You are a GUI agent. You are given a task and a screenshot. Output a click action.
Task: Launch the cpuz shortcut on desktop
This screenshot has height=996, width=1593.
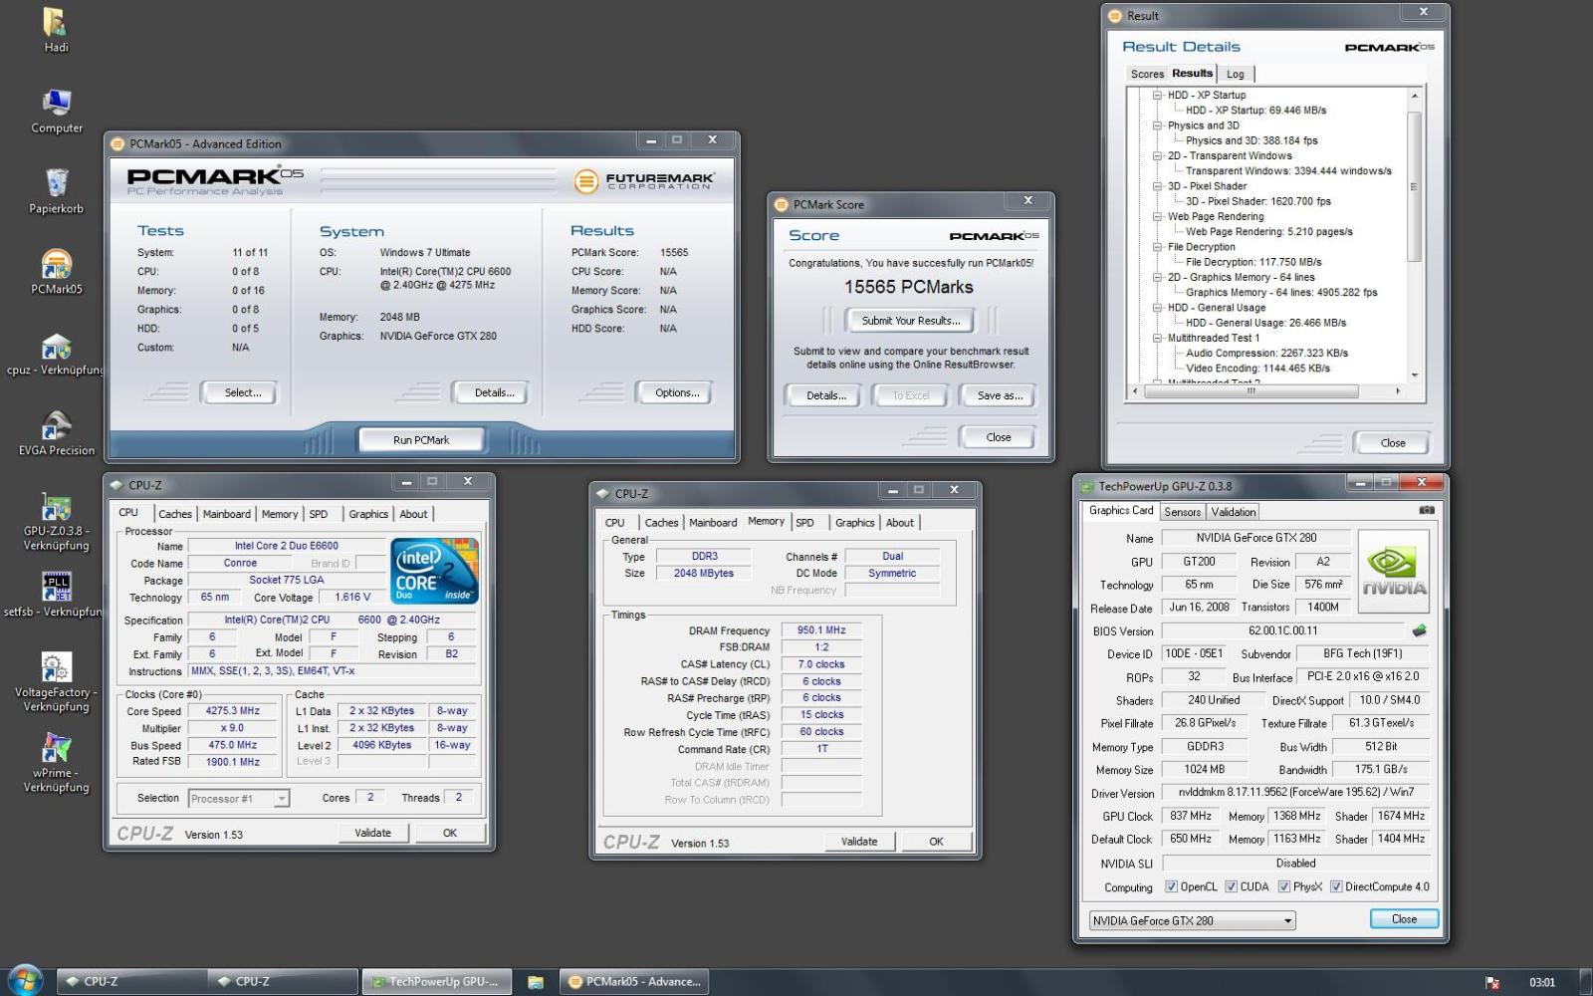[57, 354]
